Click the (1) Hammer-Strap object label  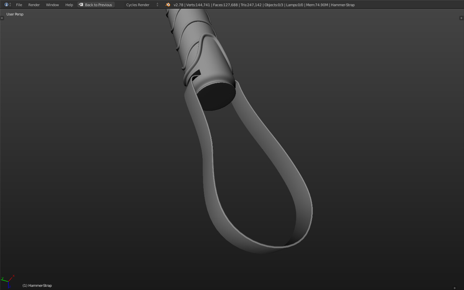(37, 285)
